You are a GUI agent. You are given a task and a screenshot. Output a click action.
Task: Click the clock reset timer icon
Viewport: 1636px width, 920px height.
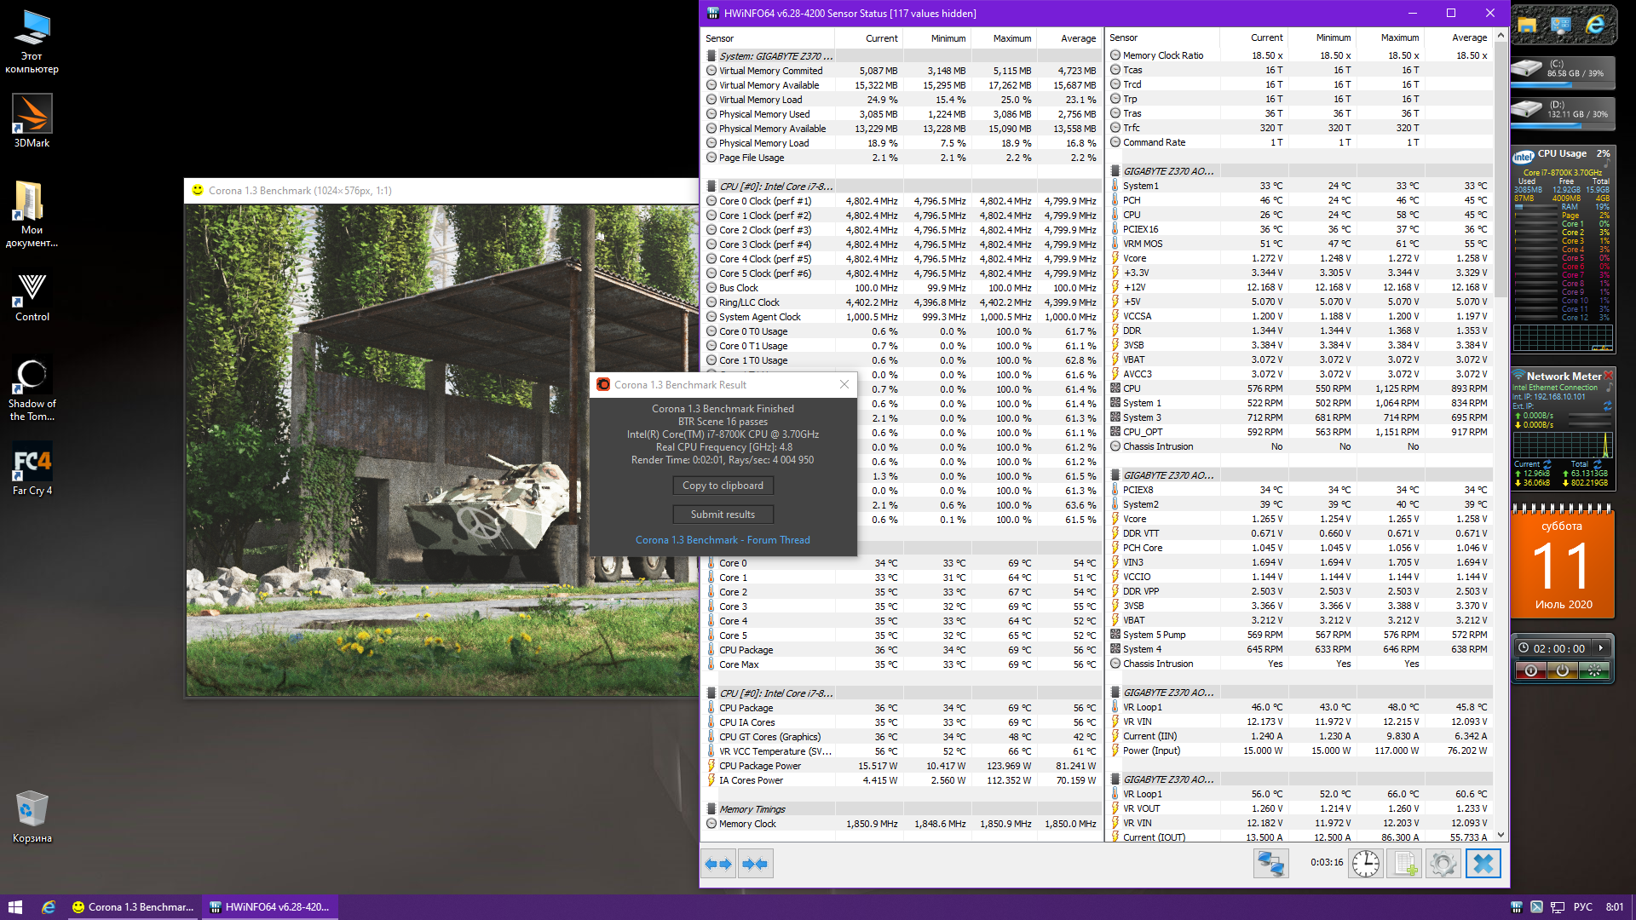[x=1366, y=864]
